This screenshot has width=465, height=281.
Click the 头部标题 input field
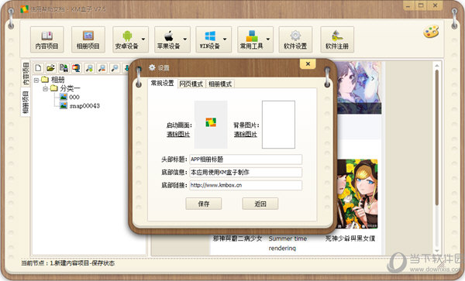[x=246, y=159]
